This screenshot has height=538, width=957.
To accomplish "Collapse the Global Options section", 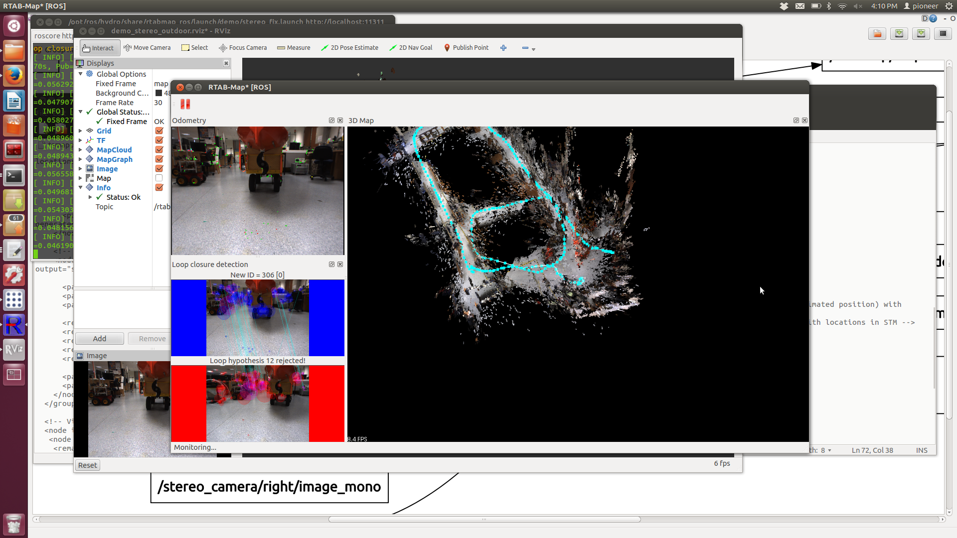I will pos(80,74).
